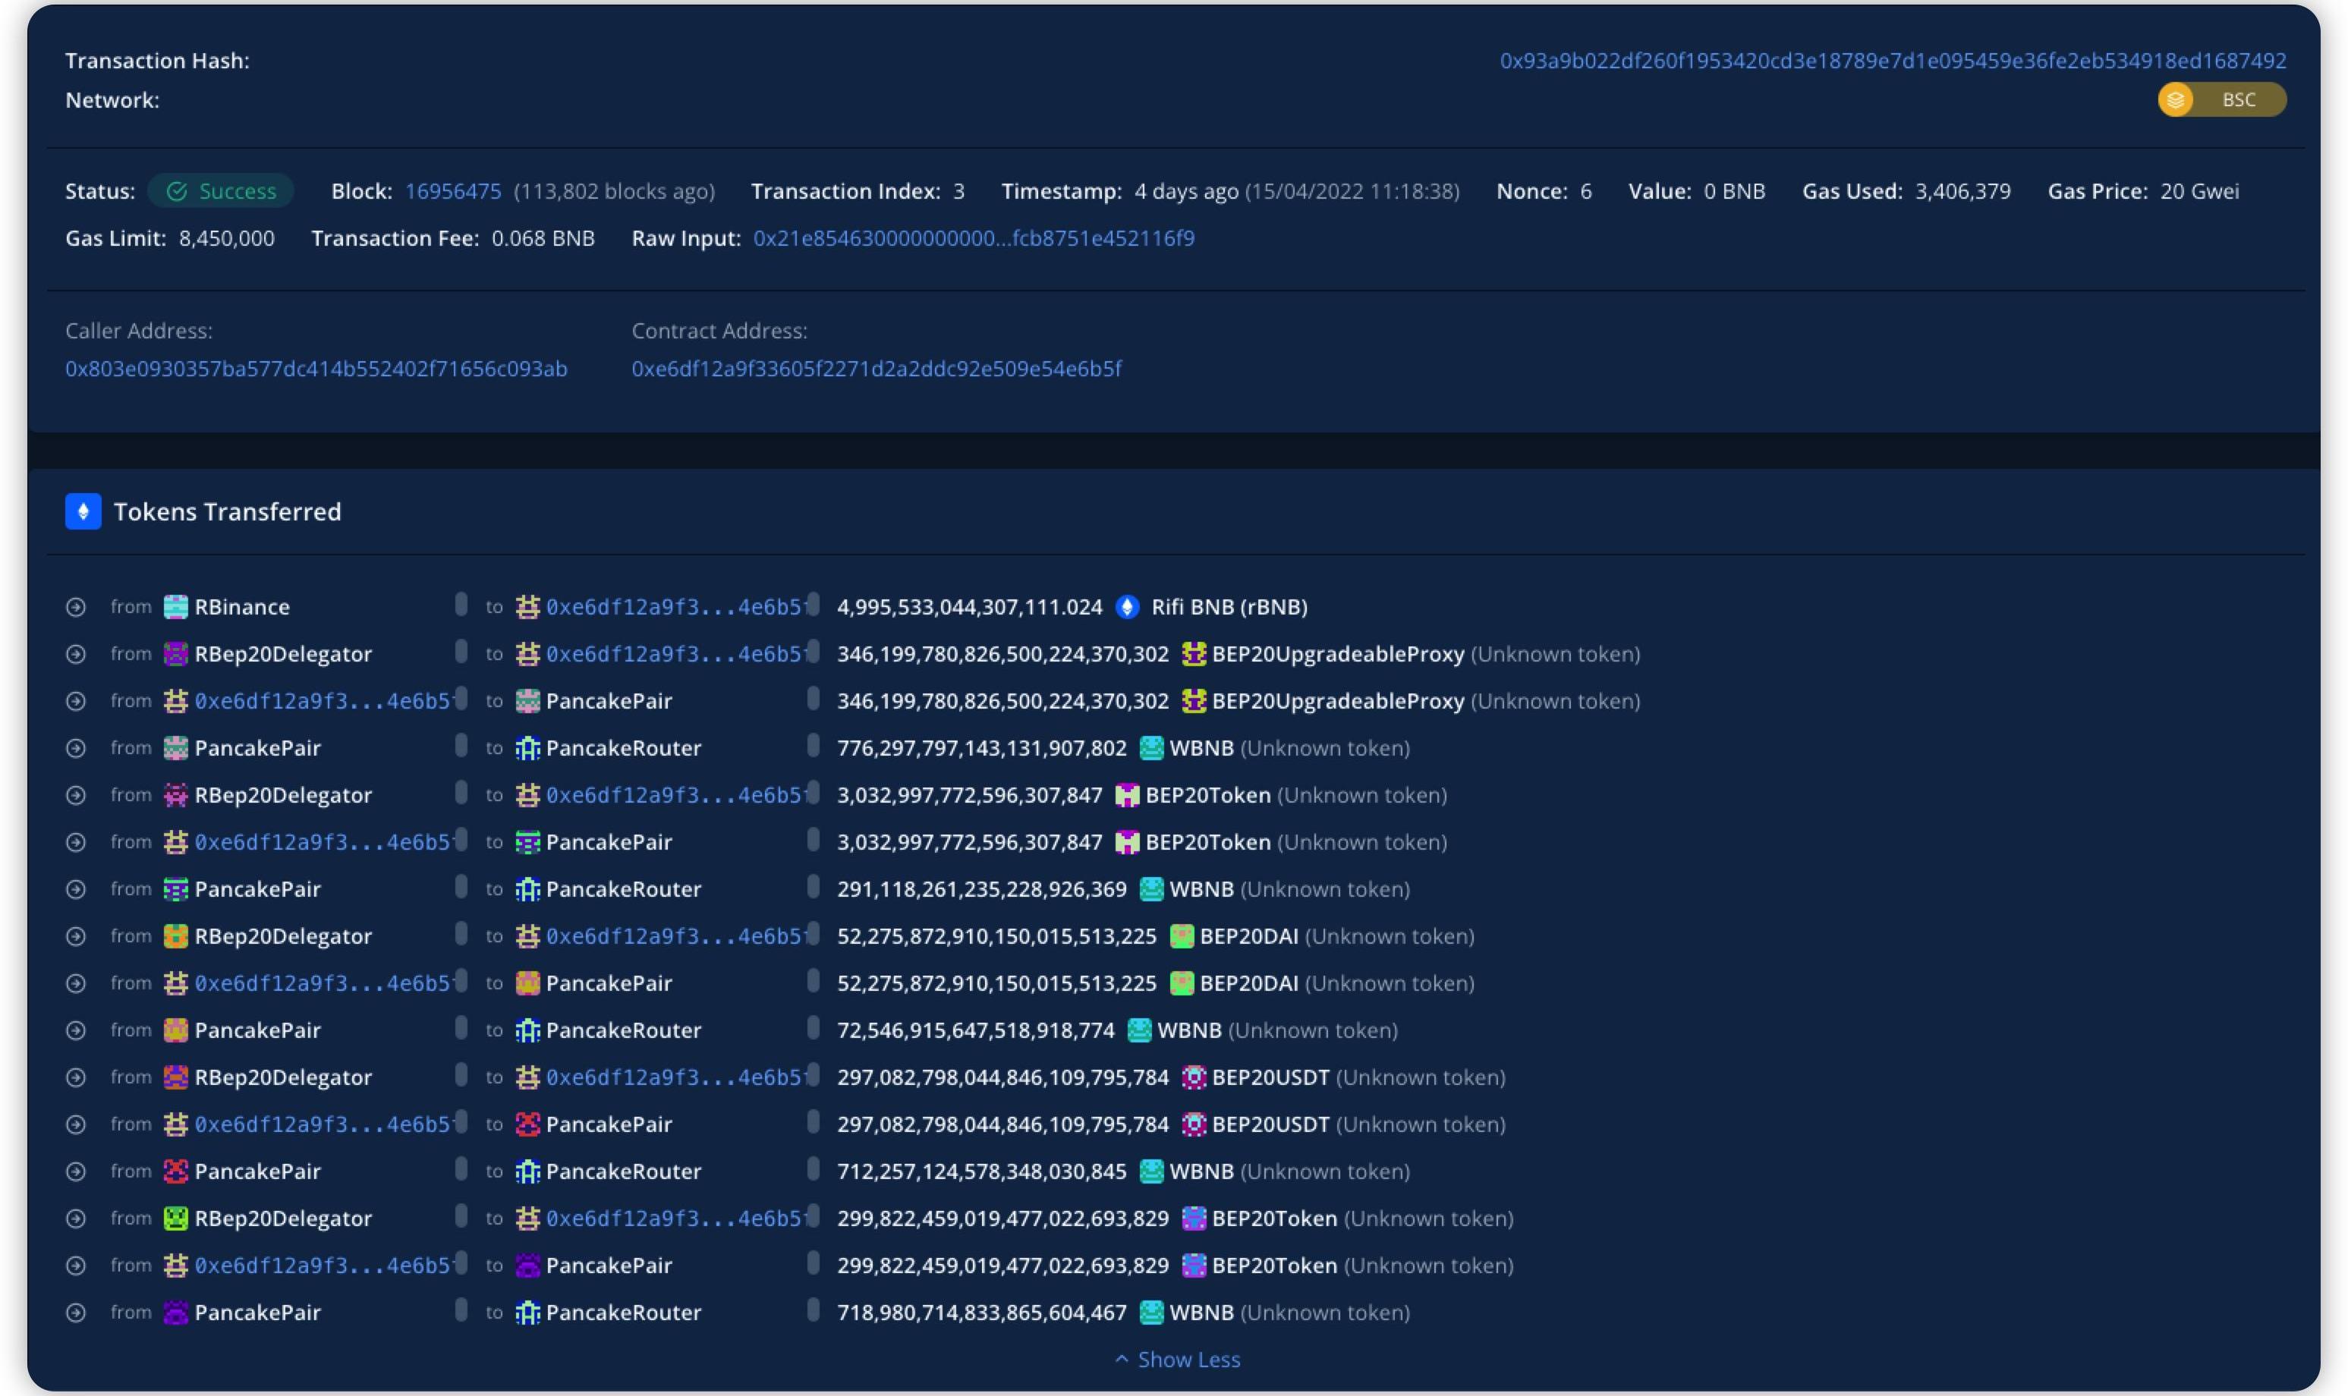Copy PancakePair sender in 291,118,261 WBNB row
Screen dimensions: 2348x1396
coord(461,886)
